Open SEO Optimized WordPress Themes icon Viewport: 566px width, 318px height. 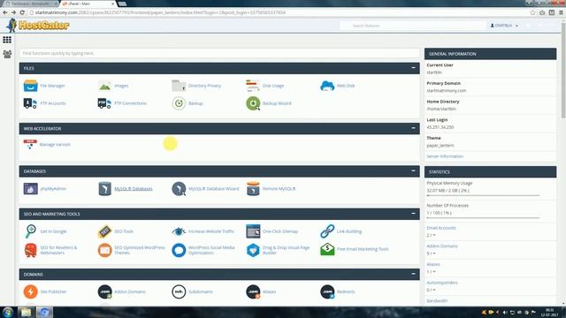(x=104, y=250)
